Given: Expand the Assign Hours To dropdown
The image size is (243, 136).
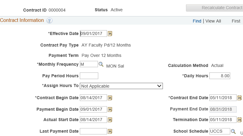Looking at the screenshot, I should [x=121, y=86].
